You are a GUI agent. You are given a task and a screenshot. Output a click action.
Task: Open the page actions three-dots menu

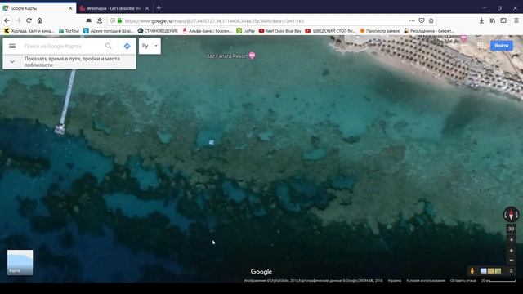412,20
